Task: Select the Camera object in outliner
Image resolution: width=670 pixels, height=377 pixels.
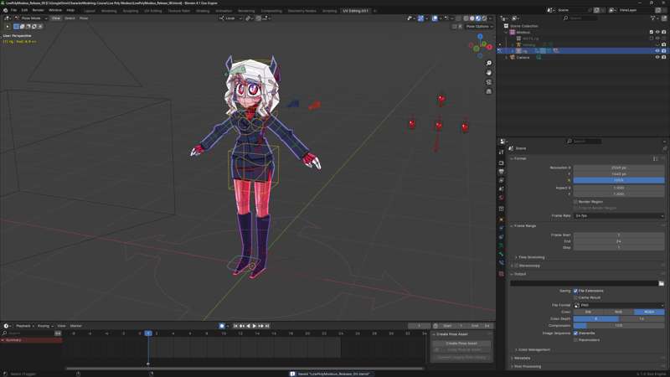Action: (523, 57)
